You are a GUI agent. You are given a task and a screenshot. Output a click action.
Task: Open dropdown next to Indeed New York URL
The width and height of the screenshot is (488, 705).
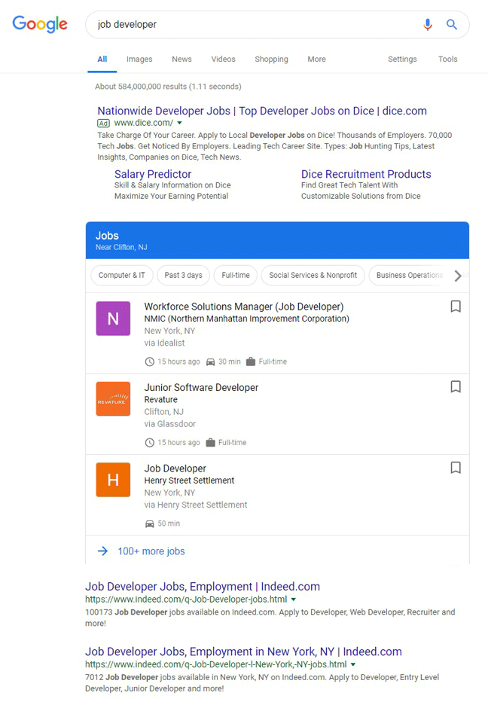(x=353, y=664)
